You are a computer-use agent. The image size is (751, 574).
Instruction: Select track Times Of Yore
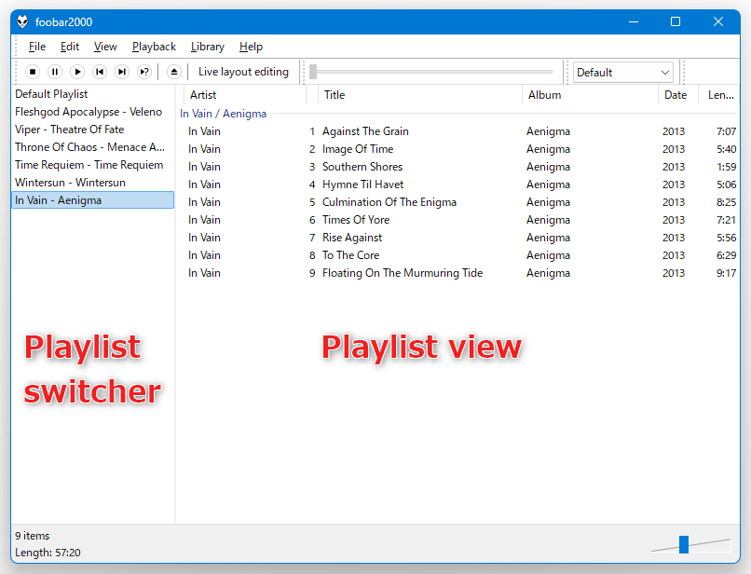pyautogui.click(x=459, y=220)
